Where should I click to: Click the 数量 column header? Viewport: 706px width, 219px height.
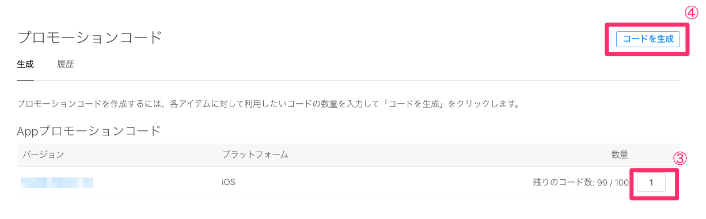[620, 154]
